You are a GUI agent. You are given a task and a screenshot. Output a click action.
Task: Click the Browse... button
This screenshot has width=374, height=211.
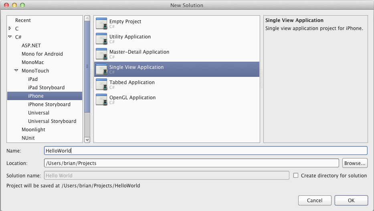355,163
